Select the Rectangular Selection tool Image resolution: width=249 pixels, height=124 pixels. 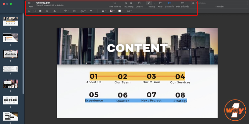click(35, 11)
